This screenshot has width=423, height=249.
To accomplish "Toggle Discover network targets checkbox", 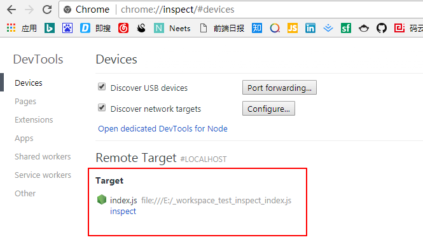I will (x=102, y=107).
